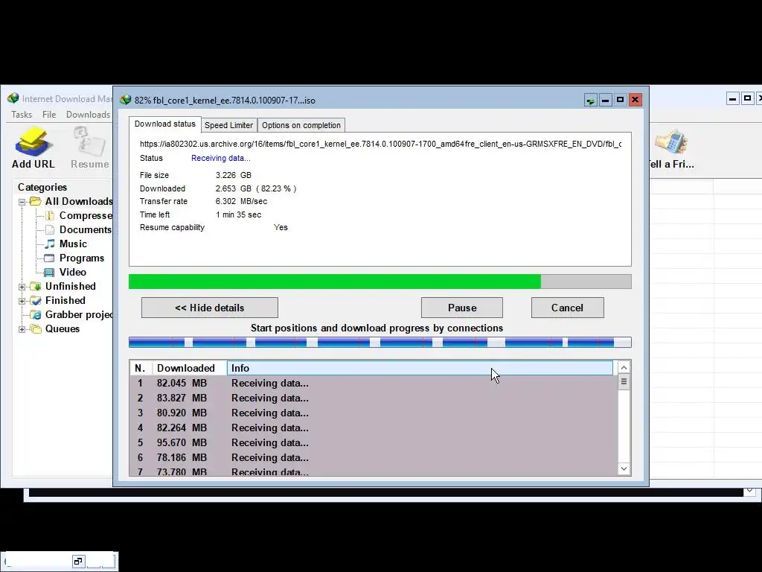Open the Tasks menu
The height and width of the screenshot is (572, 762).
coord(22,114)
